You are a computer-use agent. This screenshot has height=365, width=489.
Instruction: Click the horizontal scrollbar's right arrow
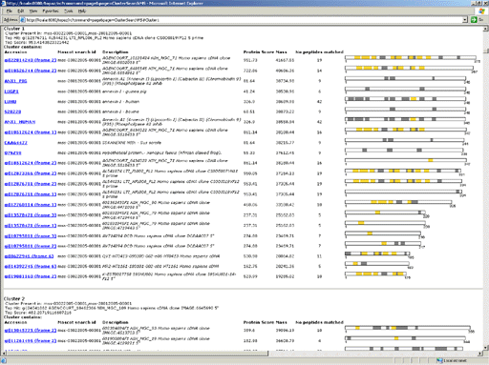click(480, 353)
